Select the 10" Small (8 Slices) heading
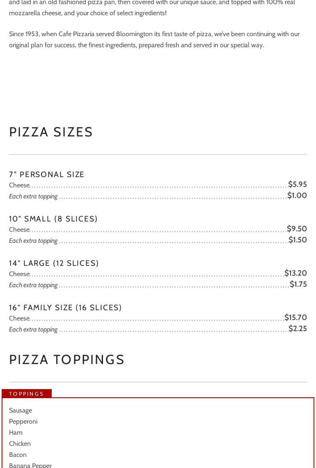The image size is (316, 468). 53,219
